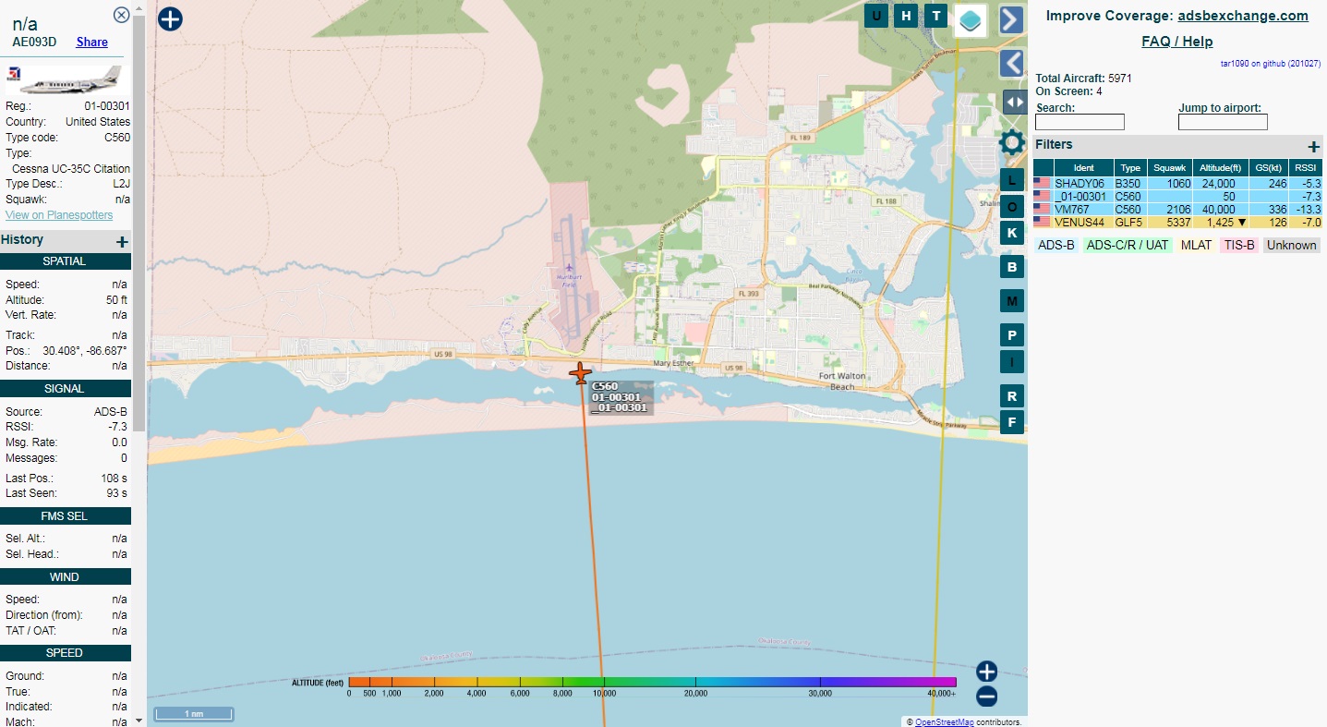Sort table by RSSI column
The height and width of the screenshot is (727, 1327).
pos(1306,168)
